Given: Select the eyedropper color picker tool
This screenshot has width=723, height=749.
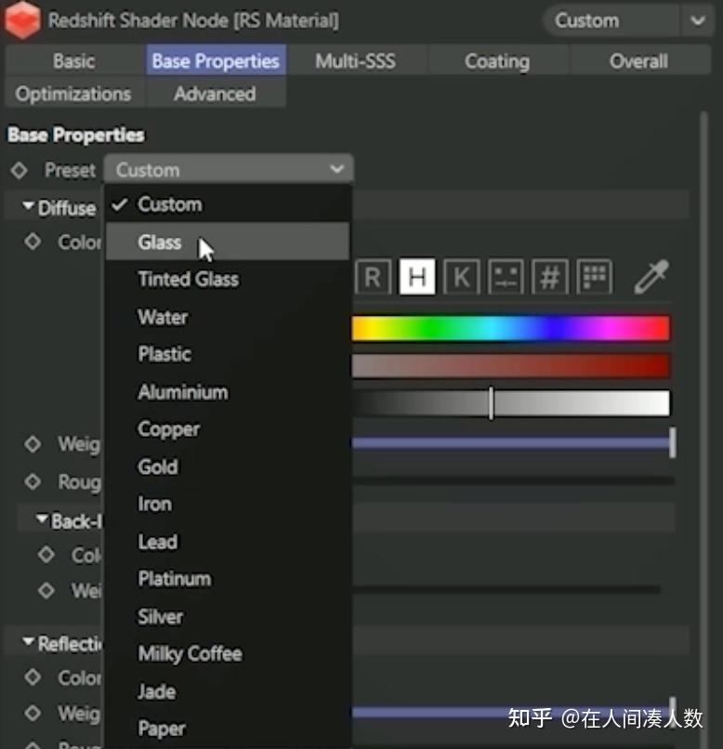Looking at the screenshot, I should [652, 276].
